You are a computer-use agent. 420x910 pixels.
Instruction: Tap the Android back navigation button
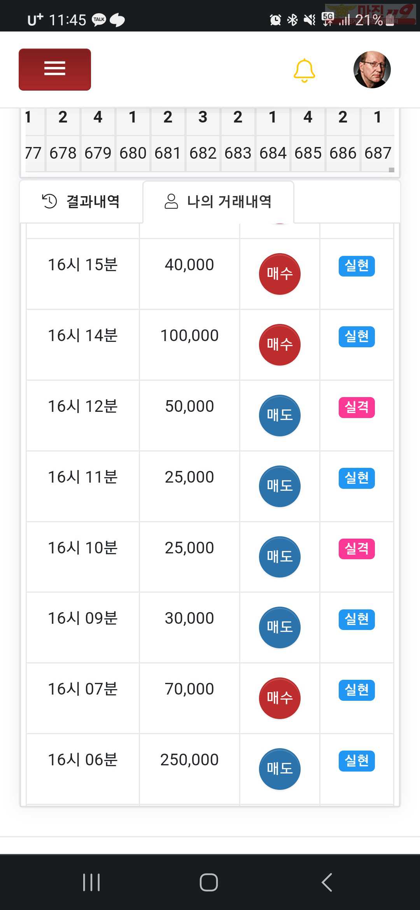tap(327, 882)
